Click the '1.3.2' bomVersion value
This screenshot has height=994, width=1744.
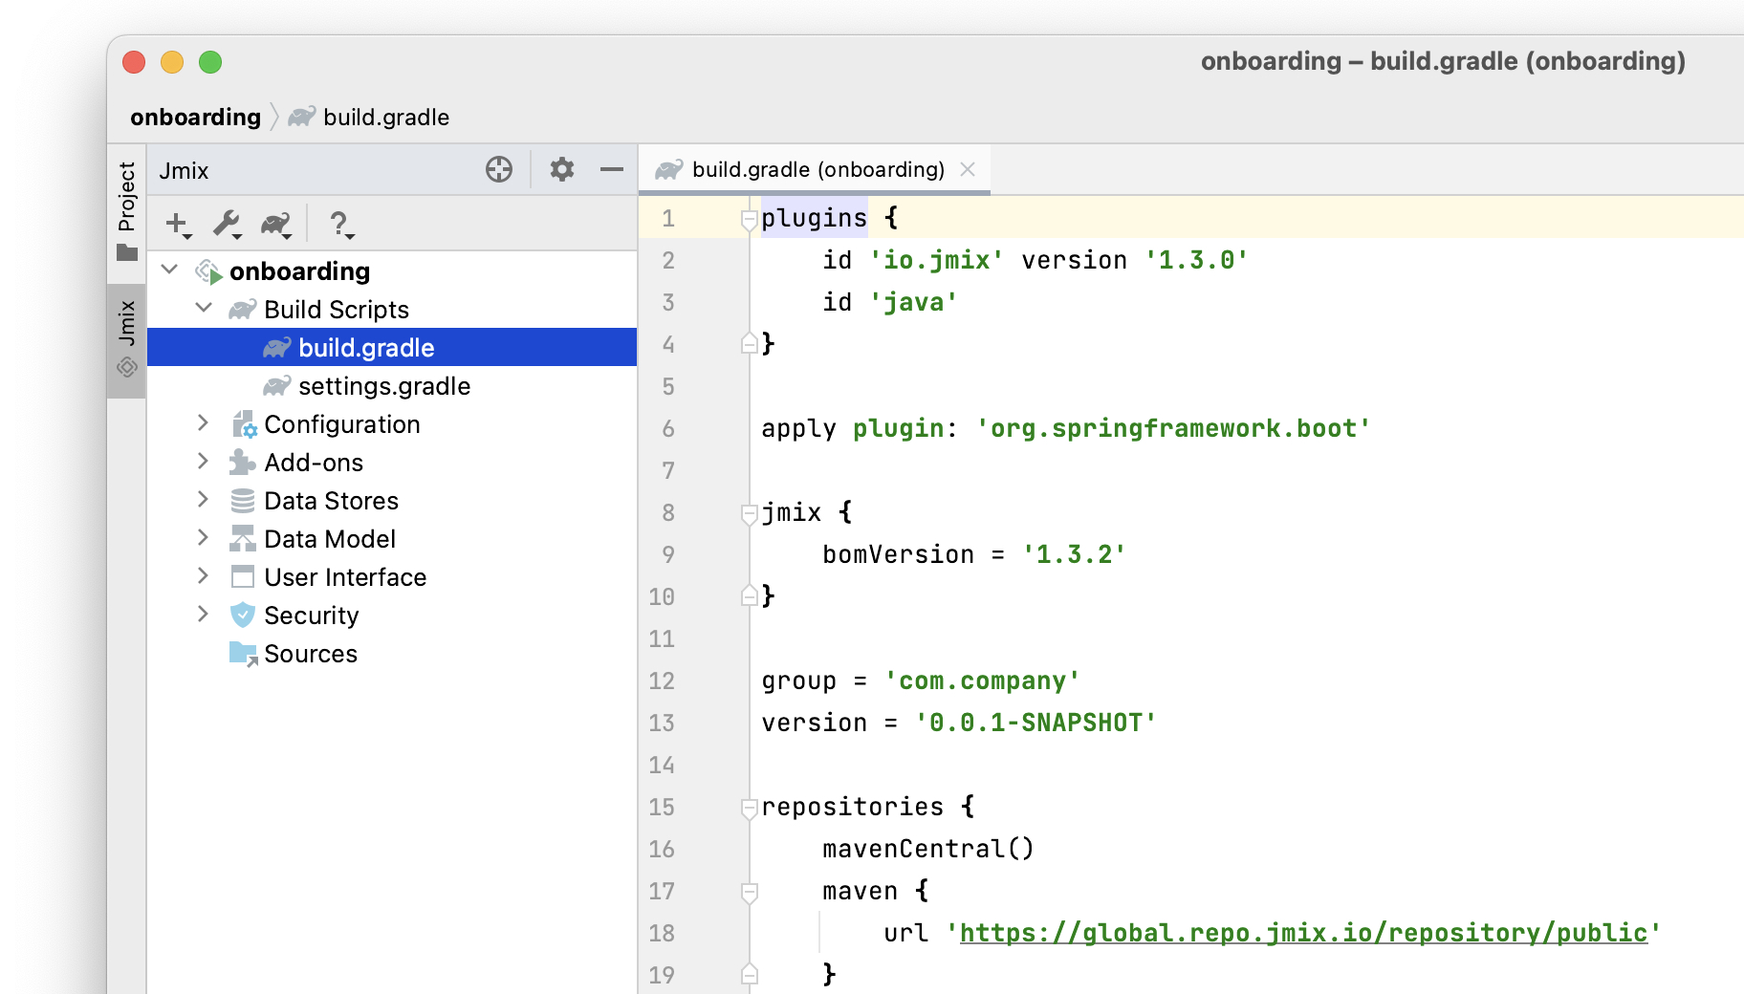pos(1075,554)
